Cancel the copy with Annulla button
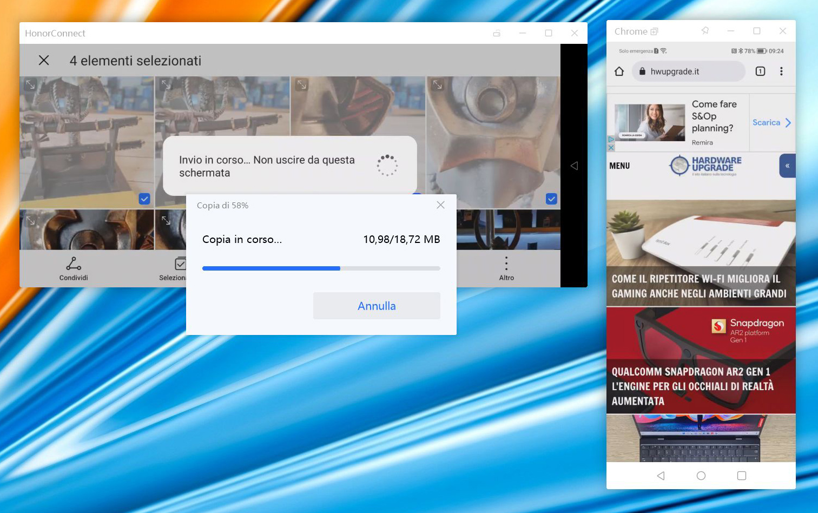This screenshot has width=818, height=513. pos(377,306)
